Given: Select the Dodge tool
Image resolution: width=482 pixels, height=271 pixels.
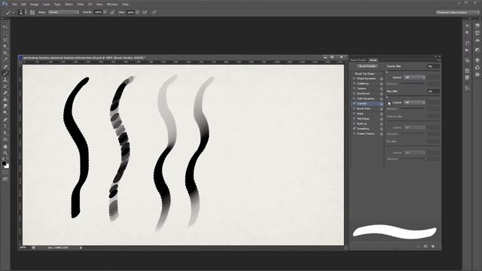Looking at the screenshot, I should coord(5,113).
